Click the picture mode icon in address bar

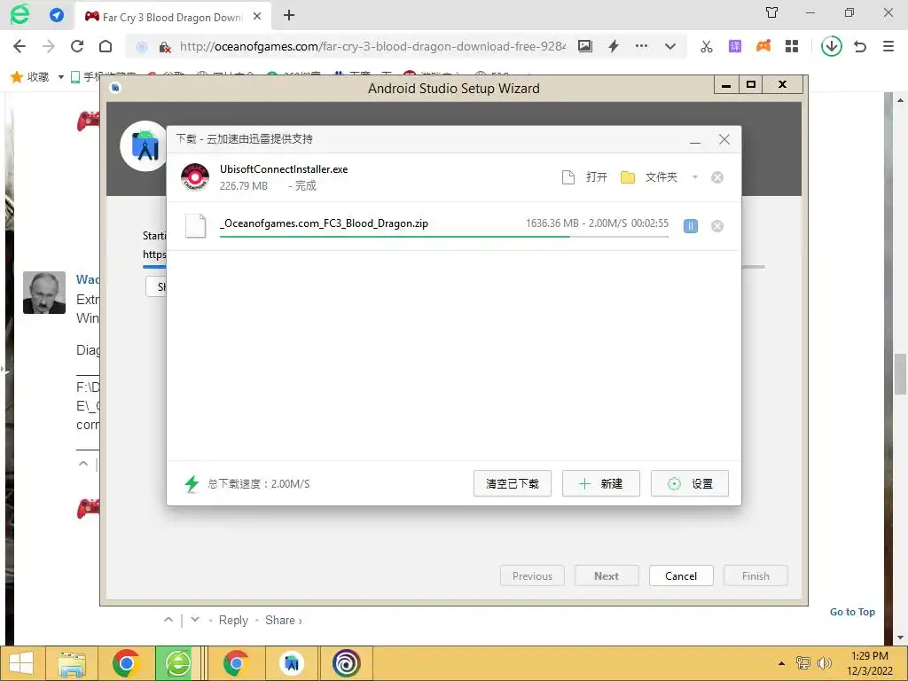[x=585, y=46]
